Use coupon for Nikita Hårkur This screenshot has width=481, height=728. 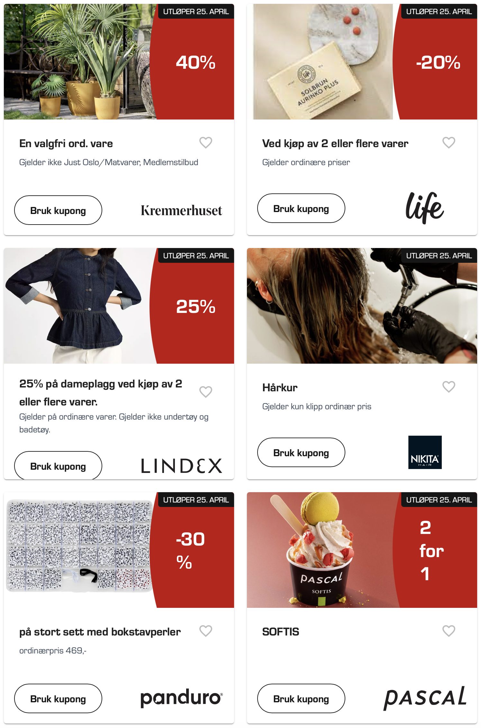(x=301, y=452)
